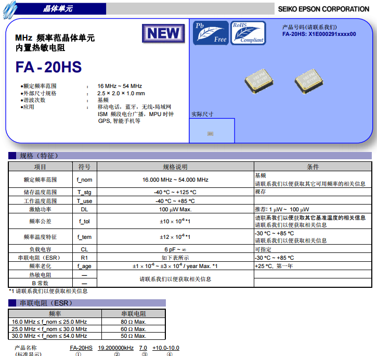This screenshot has width=377, height=356.
Task: Click the underlined 19.200000kHz value
Action: 116,348
